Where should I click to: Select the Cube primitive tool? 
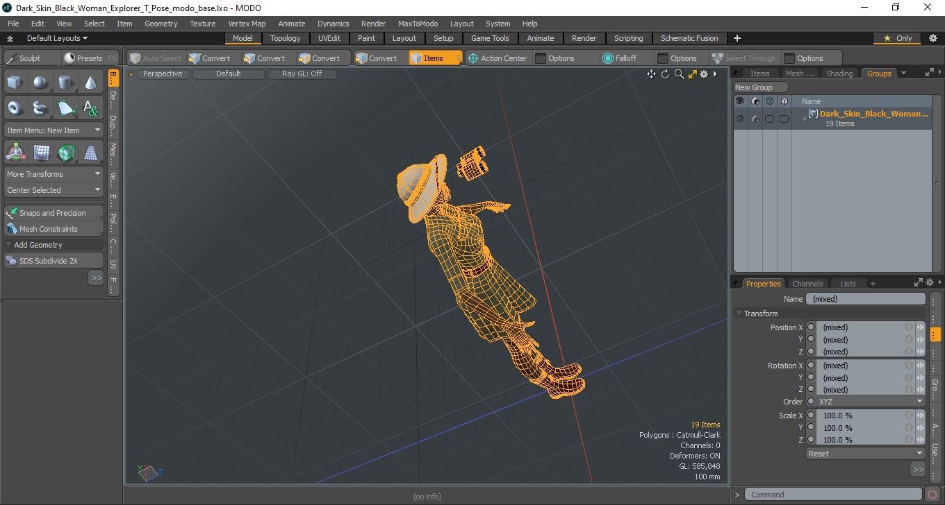(15, 83)
